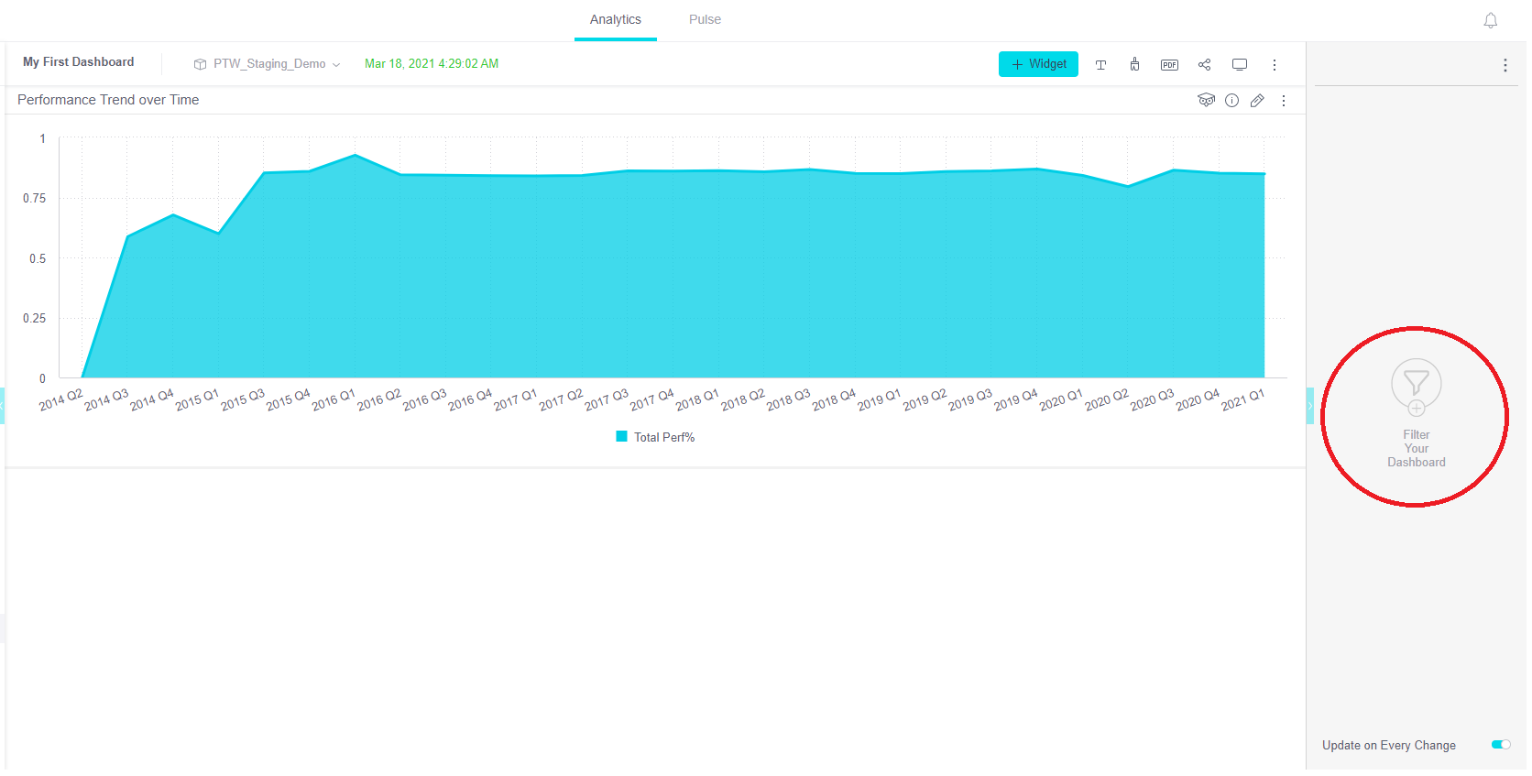
Task: Add a text widget with the T icon
Action: click(x=1100, y=65)
